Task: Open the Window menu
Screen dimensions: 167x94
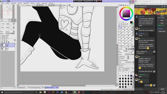Action: (x=44, y=3)
